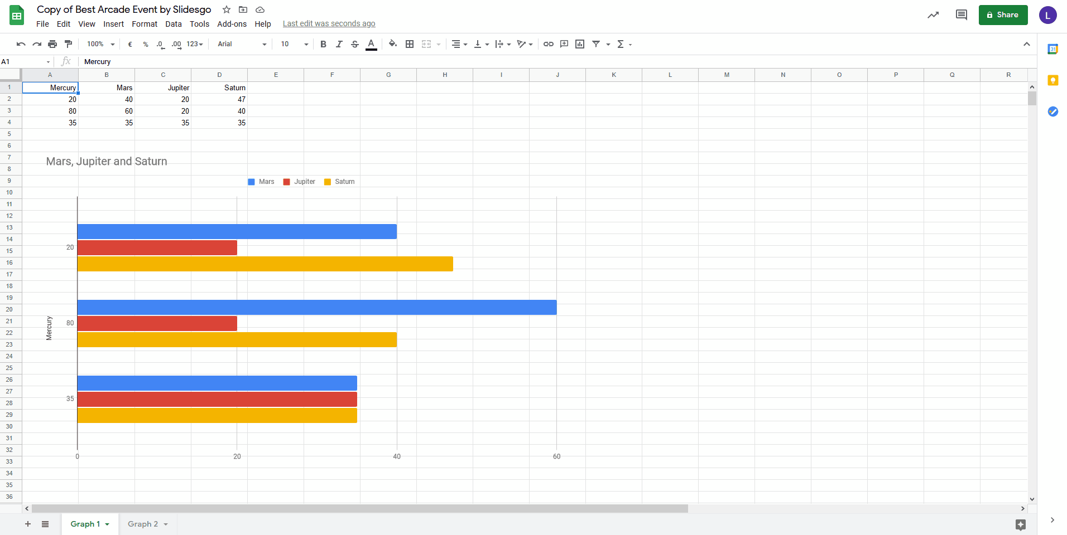Open comment history icon
Image resolution: width=1067 pixels, height=535 pixels.
(961, 15)
